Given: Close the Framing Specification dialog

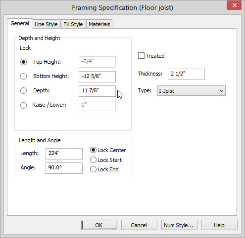Looking at the screenshot, I should pos(234,5).
